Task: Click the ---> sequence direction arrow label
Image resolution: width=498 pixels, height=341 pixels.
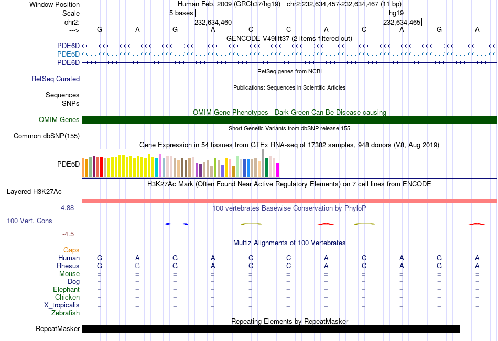Action: pos(74,30)
